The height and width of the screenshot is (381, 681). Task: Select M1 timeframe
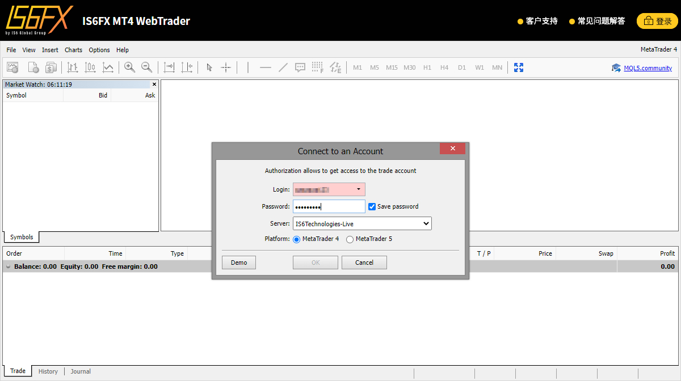pos(358,67)
